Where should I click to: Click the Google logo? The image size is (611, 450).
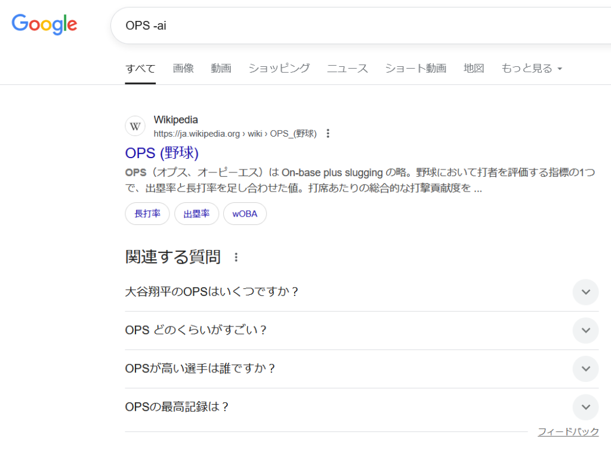44,24
